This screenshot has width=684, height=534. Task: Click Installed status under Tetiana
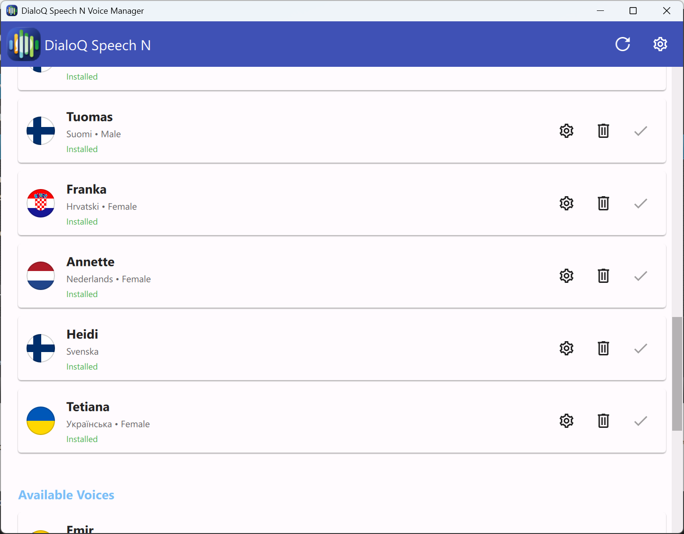(82, 439)
